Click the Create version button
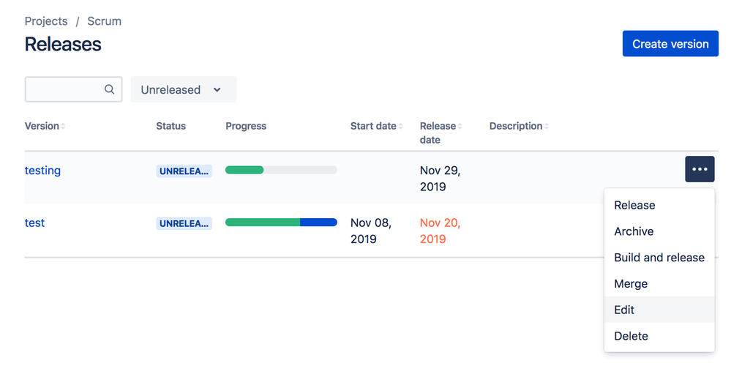731x366 pixels. point(670,44)
